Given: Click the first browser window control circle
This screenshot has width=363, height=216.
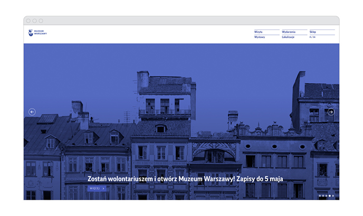Looking at the screenshot, I should coord(28,21).
